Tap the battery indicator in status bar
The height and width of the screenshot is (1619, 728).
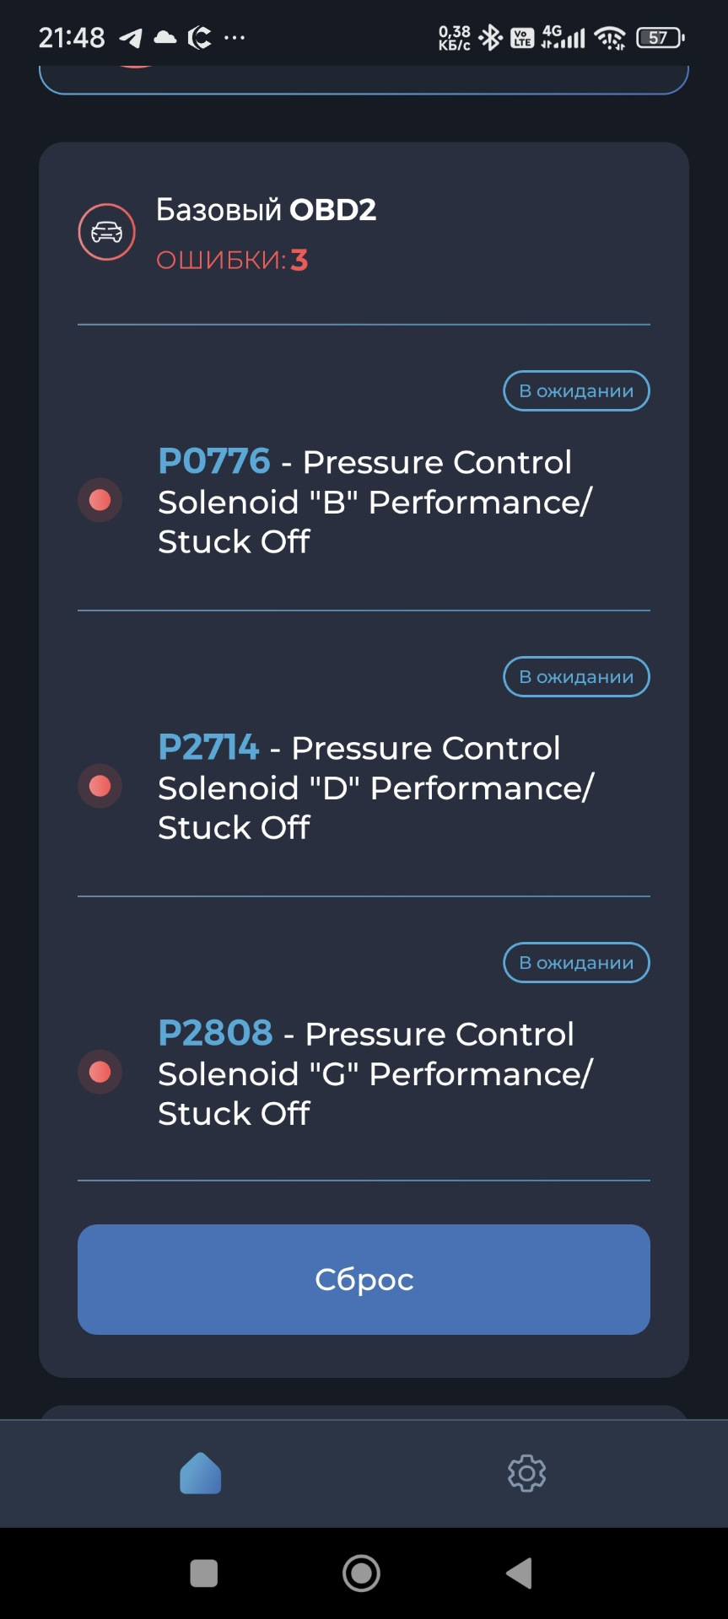[660, 38]
